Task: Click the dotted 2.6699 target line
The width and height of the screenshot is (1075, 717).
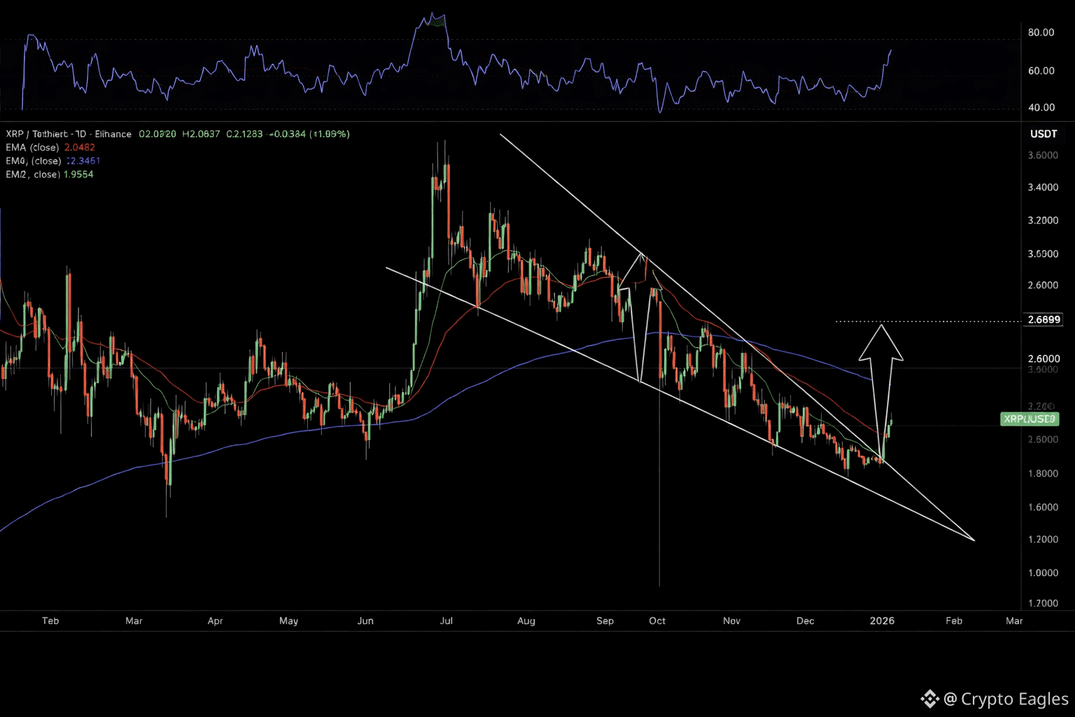Action: click(x=931, y=321)
